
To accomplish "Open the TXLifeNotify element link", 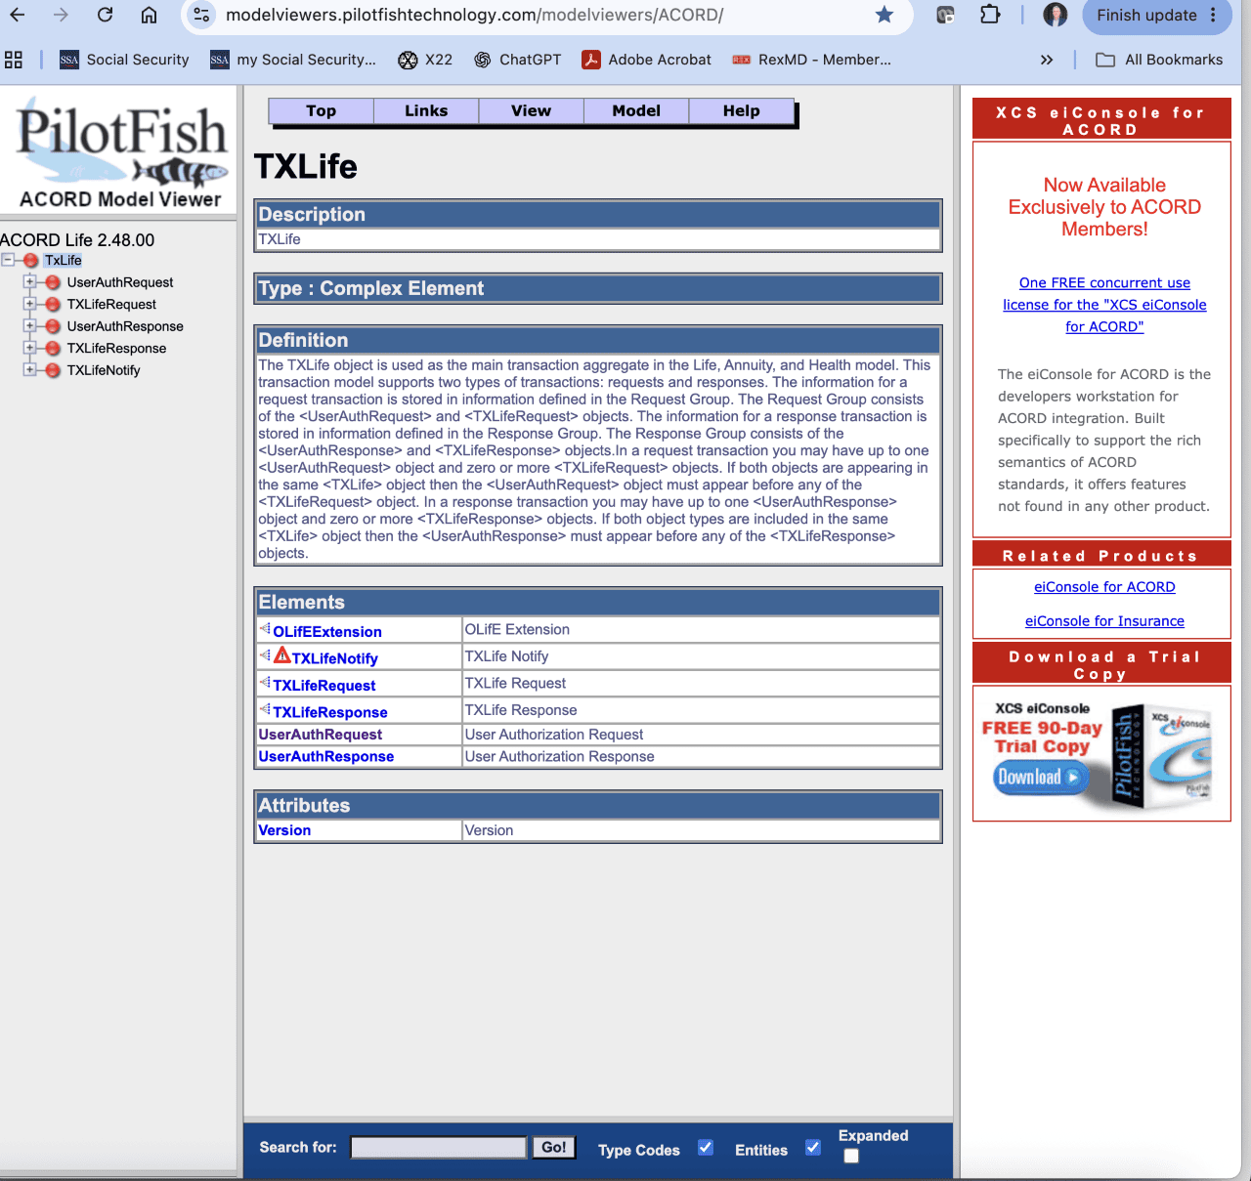I will tap(334, 658).
